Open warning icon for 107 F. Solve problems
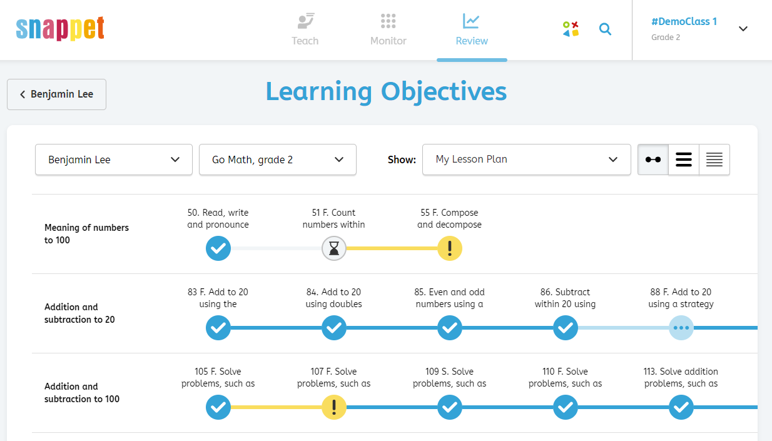Viewport: 772px width, 441px height. (334, 407)
